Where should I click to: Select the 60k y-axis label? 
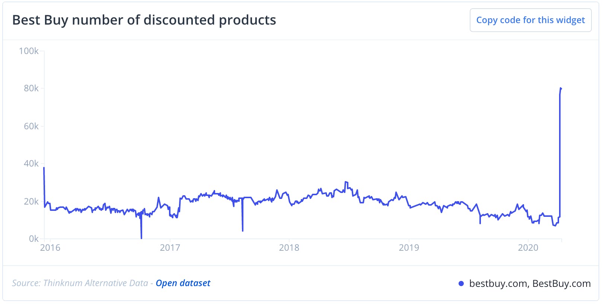[x=31, y=126]
